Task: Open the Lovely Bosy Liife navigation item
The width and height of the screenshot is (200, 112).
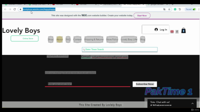Action: (129, 40)
